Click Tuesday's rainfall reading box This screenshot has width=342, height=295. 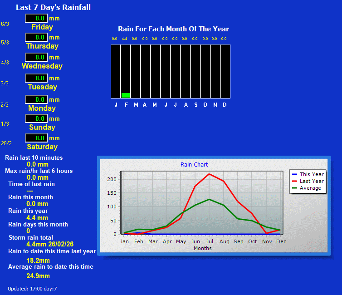point(36,78)
